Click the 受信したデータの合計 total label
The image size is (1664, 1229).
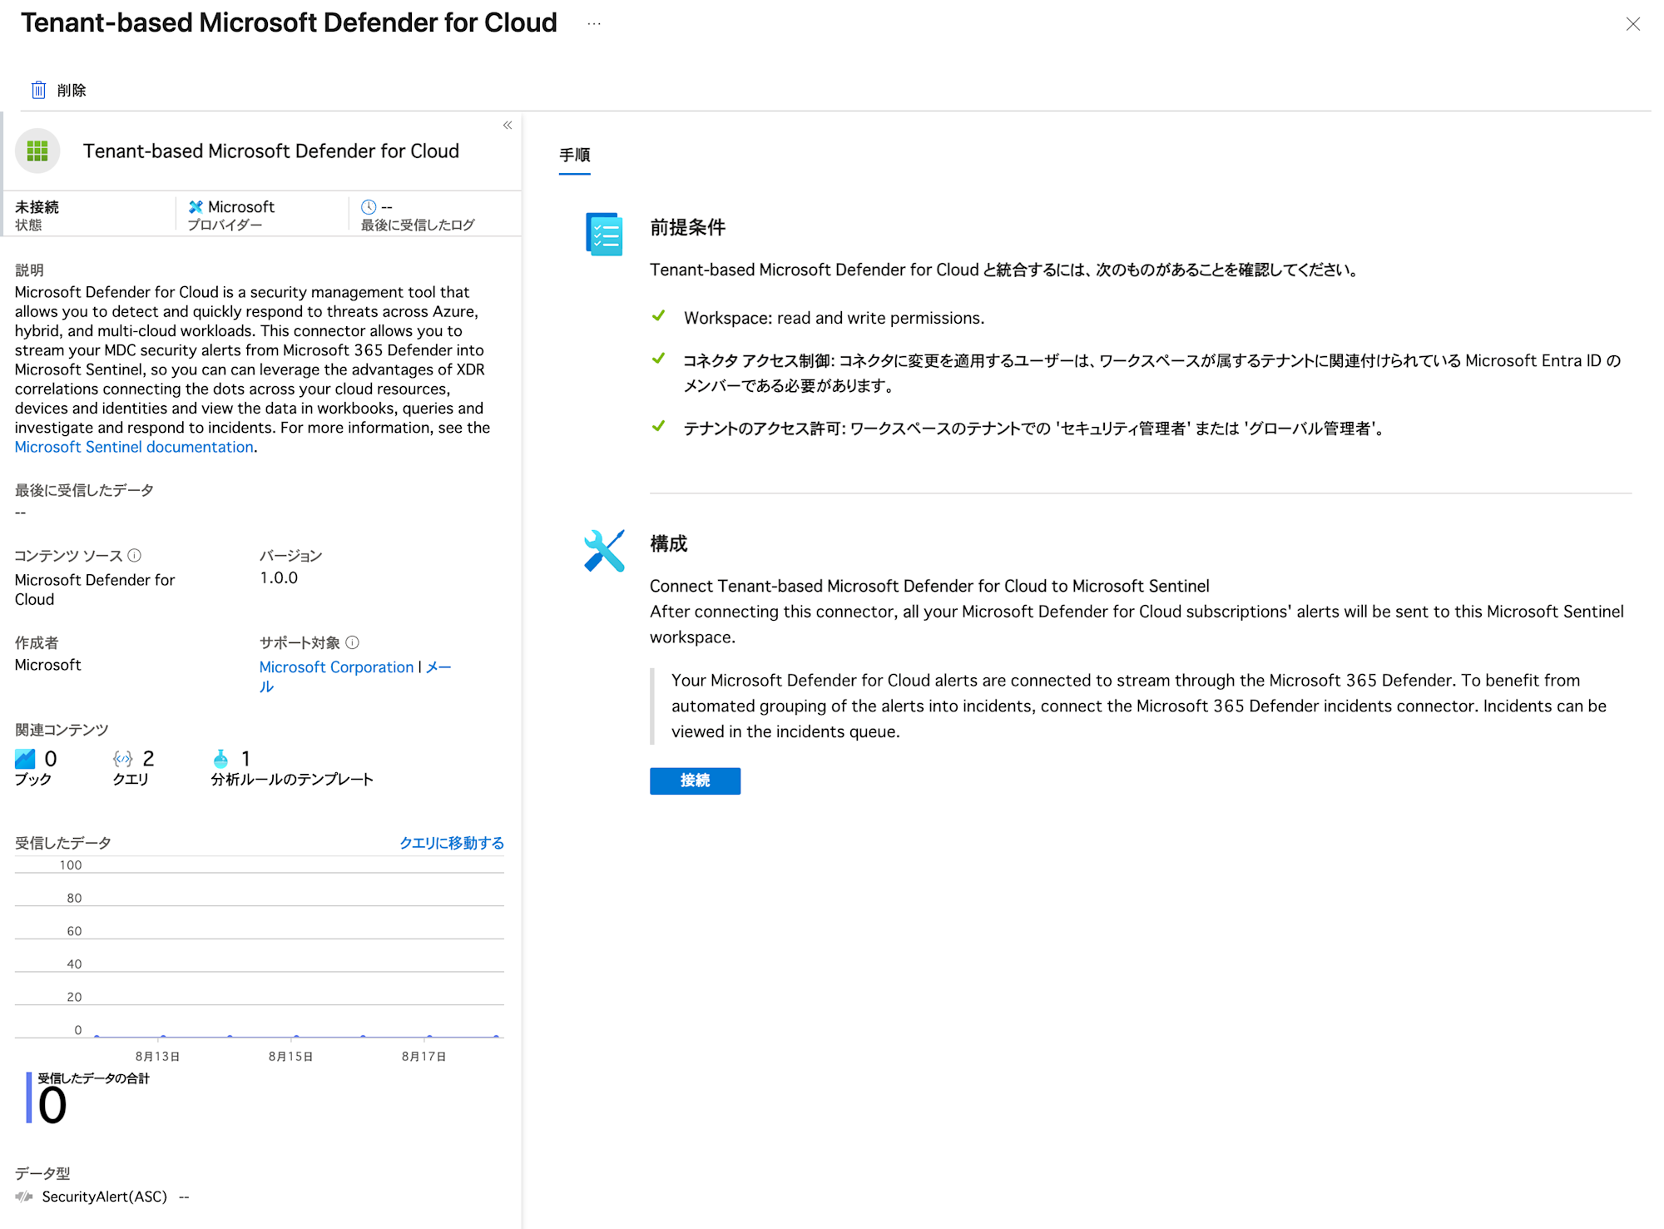[x=93, y=1078]
